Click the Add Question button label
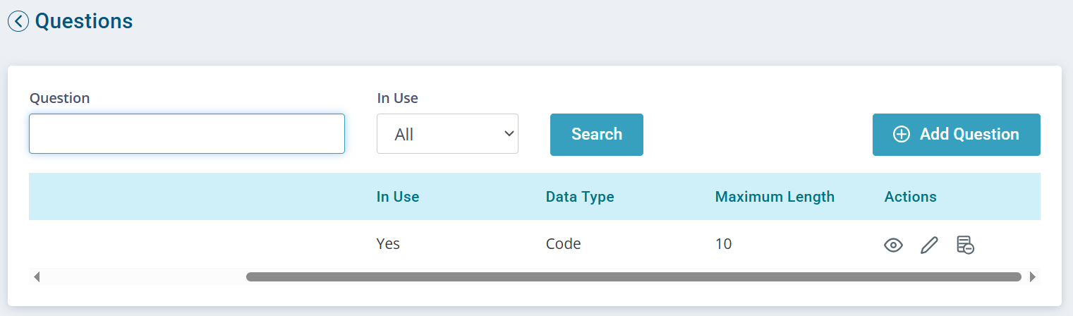The image size is (1073, 316). click(x=969, y=134)
